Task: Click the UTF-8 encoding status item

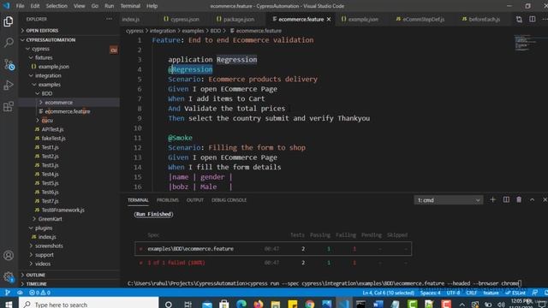Action: pos(453,293)
